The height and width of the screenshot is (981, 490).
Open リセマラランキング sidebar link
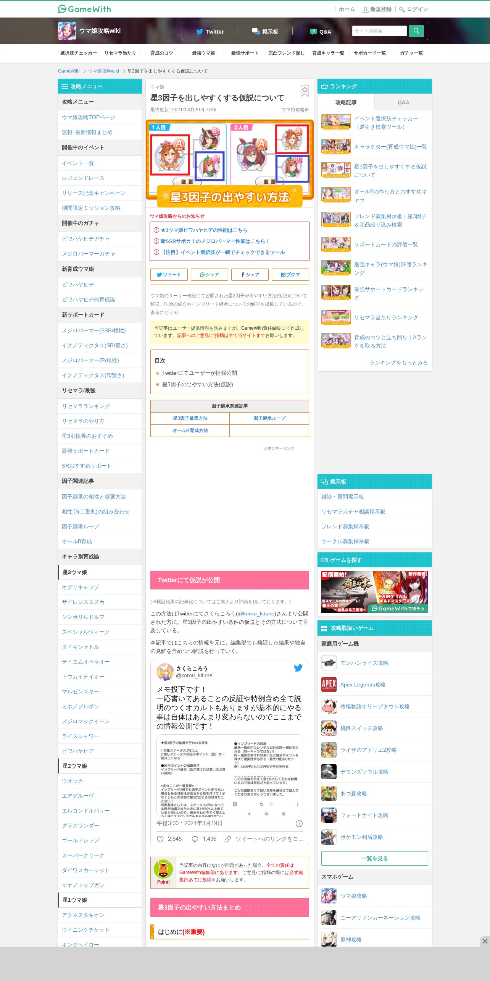click(100, 406)
